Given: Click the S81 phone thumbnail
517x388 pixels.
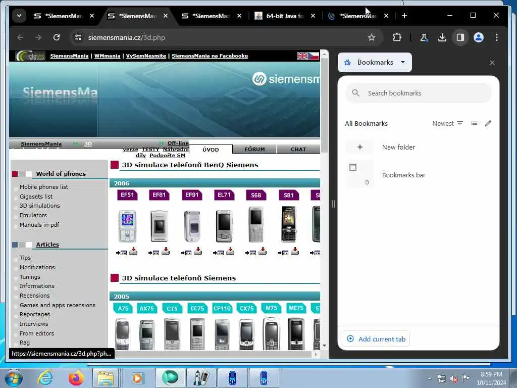Looking at the screenshot, I should (288, 224).
